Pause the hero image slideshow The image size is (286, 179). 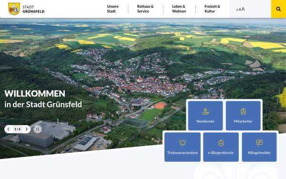(x=38, y=129)
